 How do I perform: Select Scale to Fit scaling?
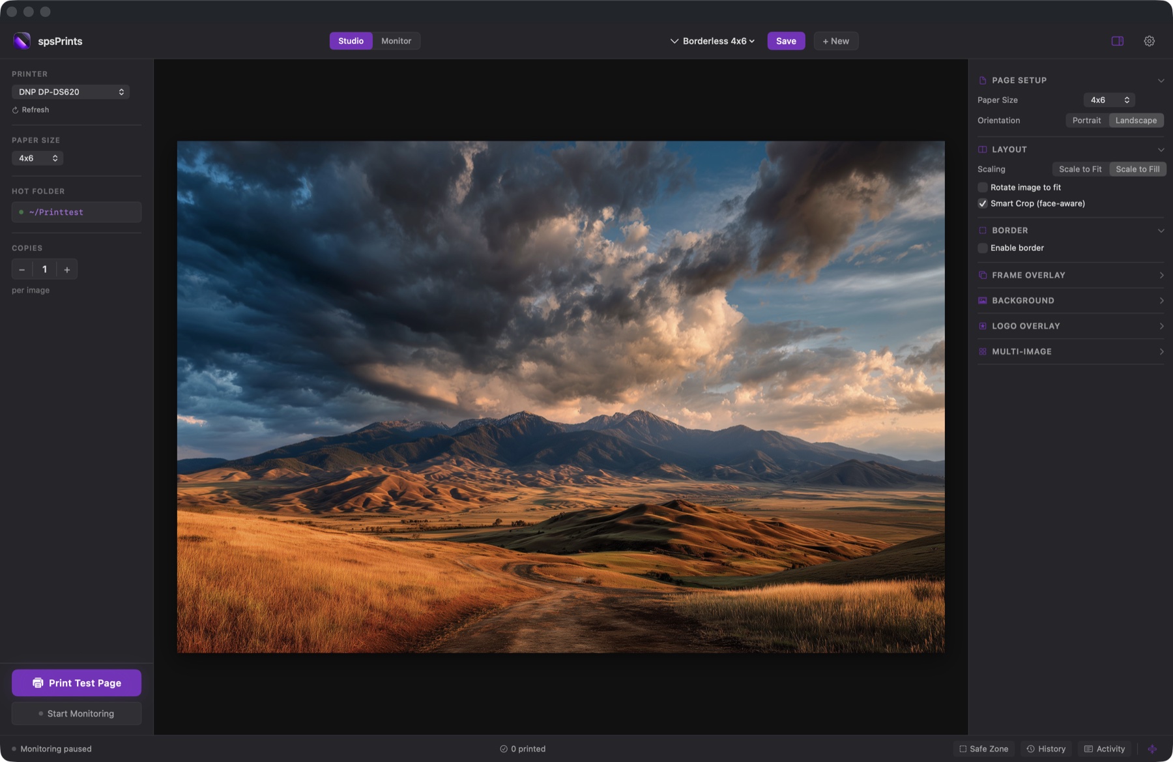pyautogui.click(x=1079, y=169)
